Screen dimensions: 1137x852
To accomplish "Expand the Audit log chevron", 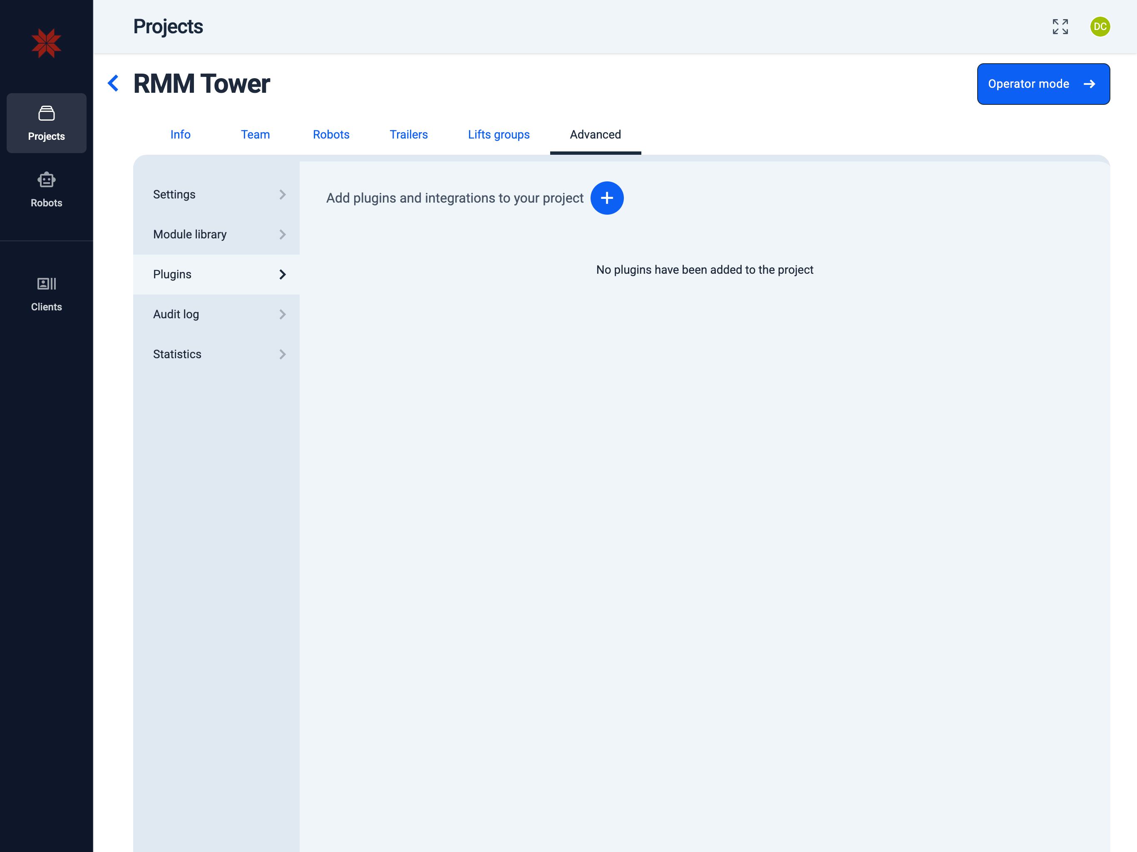I will point(282,315).
